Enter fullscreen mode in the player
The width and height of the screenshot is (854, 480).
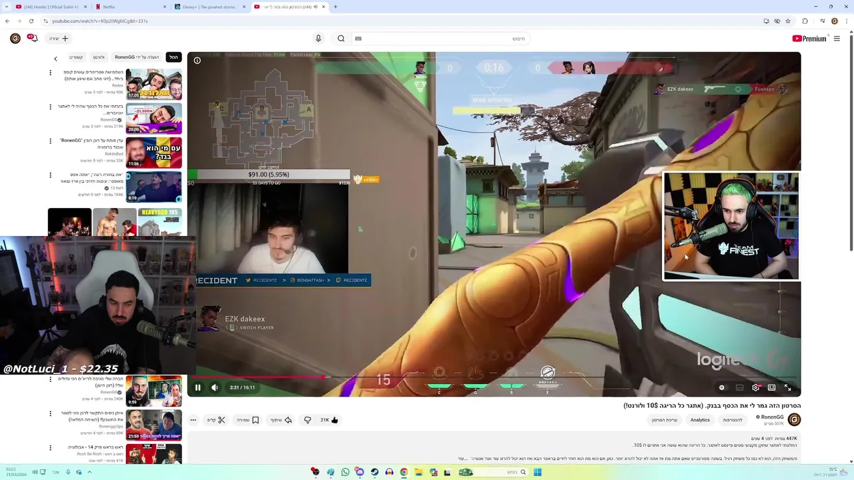click(787, 387)
